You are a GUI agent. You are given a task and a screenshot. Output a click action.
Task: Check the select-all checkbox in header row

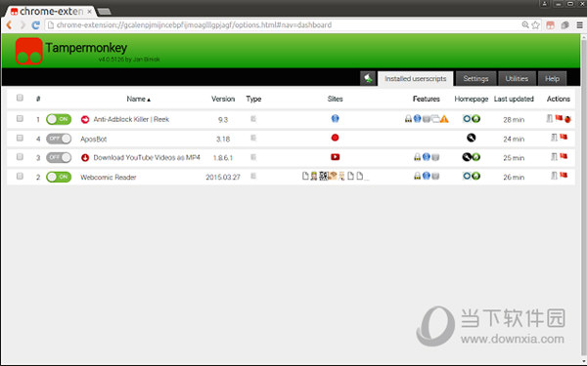click(x=20, y=98)
